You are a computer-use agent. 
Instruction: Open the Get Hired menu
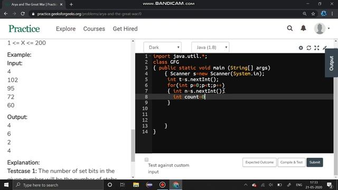click(x=125, y=28)
